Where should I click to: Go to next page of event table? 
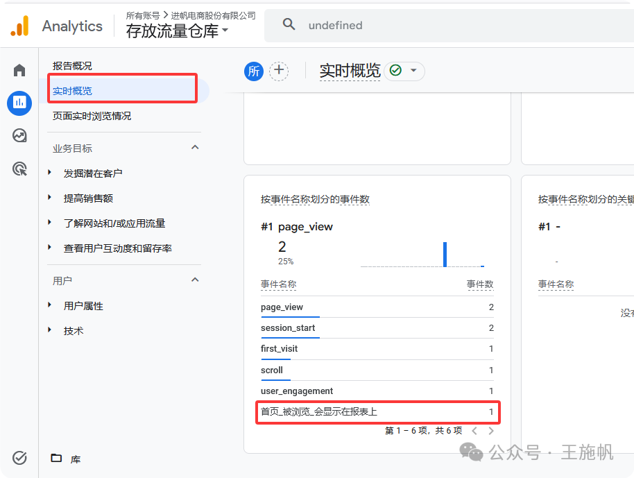pyautogui.click(x=491, y=431)
